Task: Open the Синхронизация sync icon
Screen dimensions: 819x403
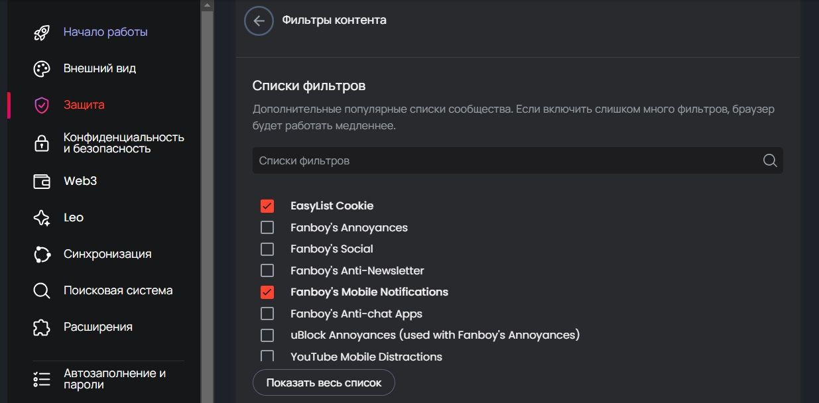Action: pyautogui.click(x=42, y=255)
